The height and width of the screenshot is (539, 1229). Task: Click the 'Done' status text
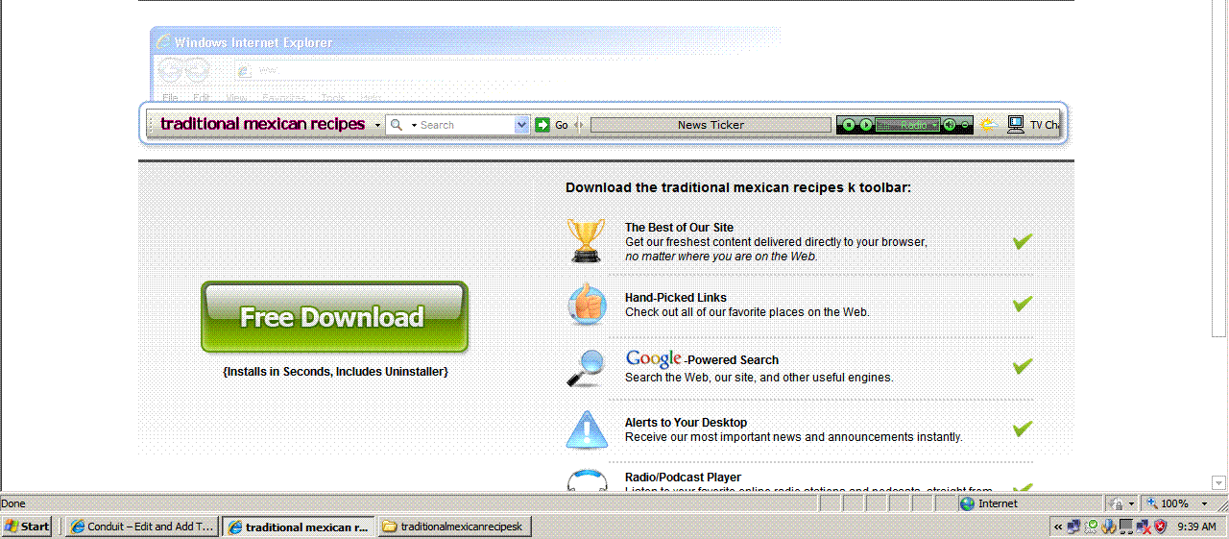pyautogui.click(x=13, y=503)
